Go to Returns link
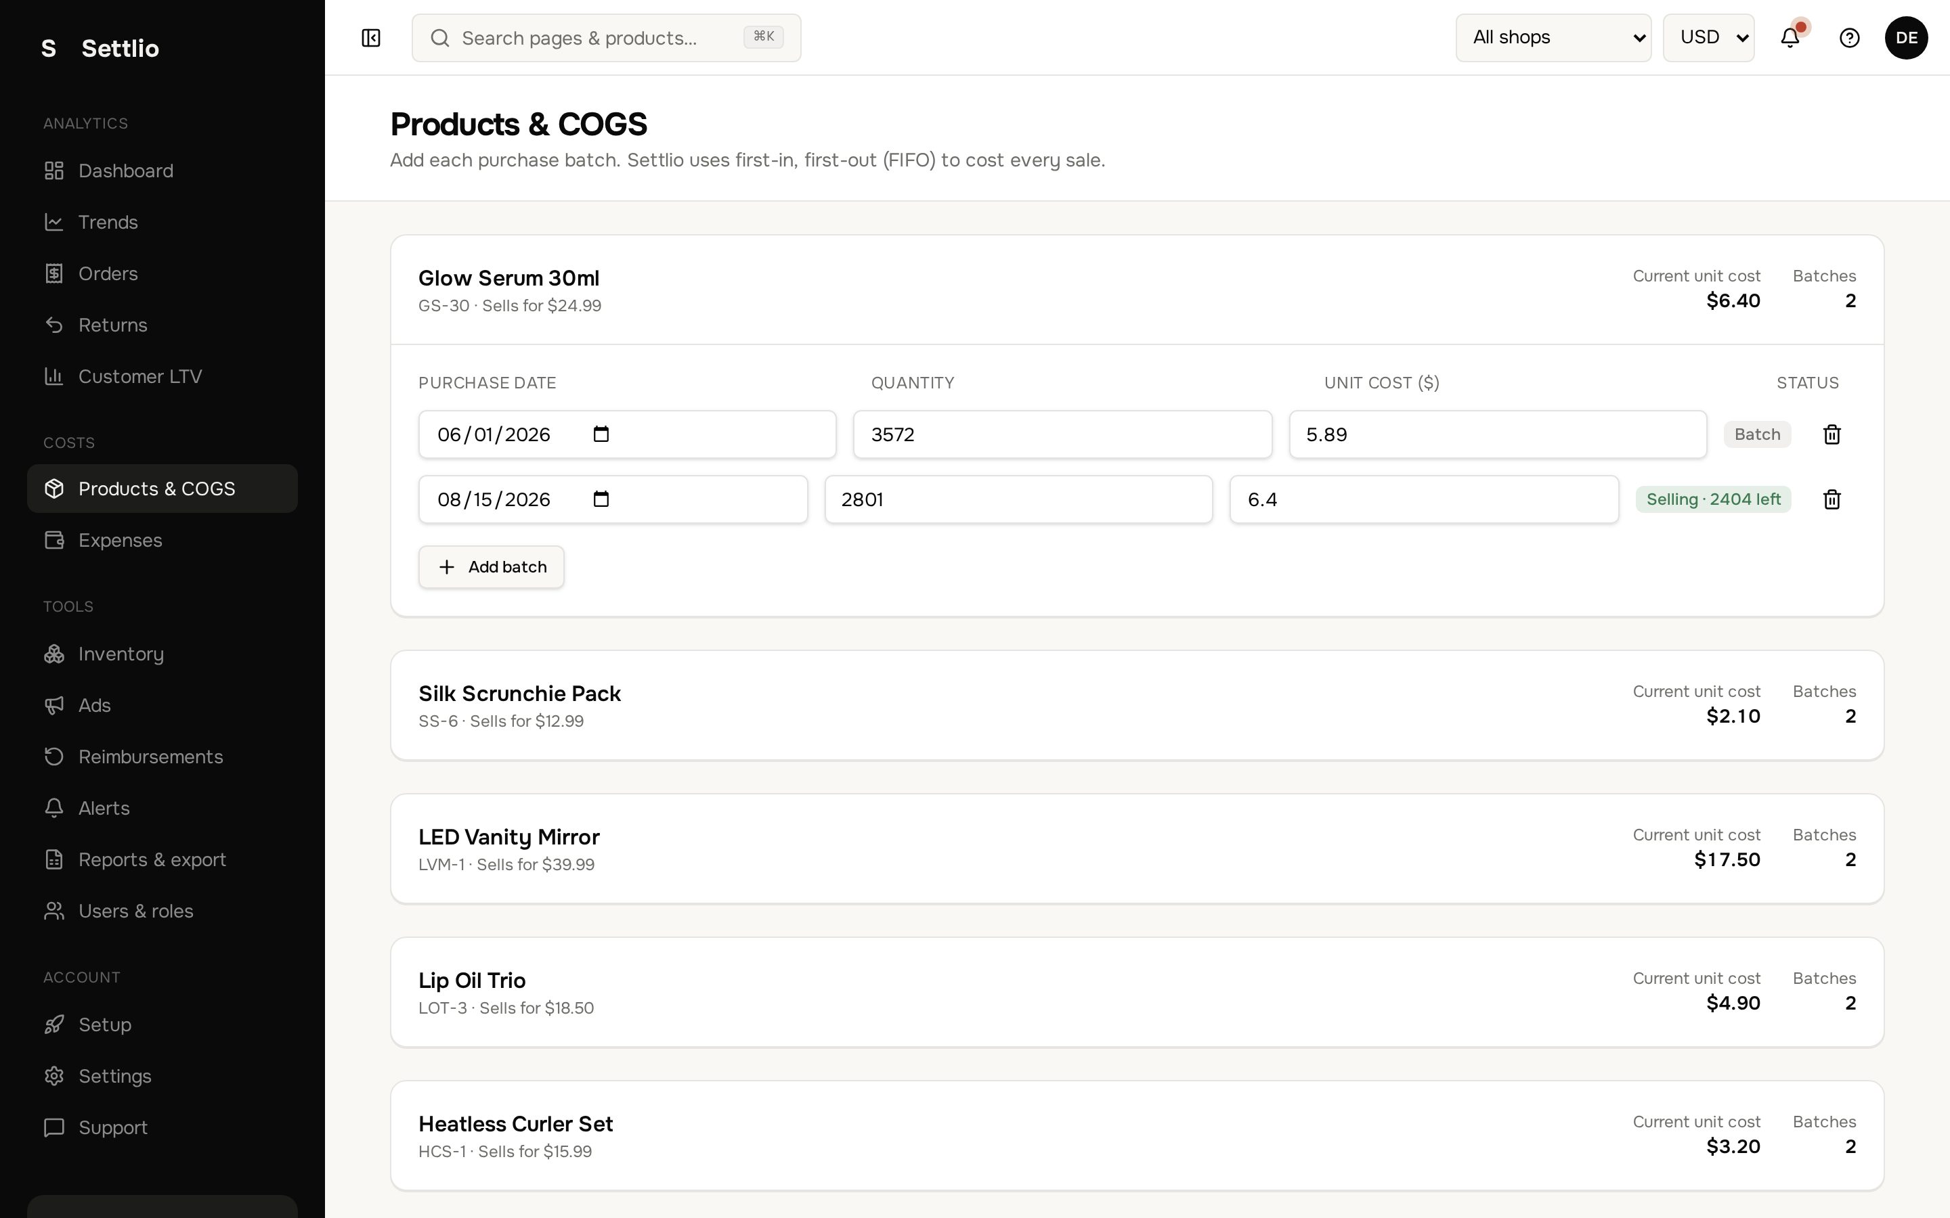Screen dimensions: 1950x1218 tap(162, 325)
